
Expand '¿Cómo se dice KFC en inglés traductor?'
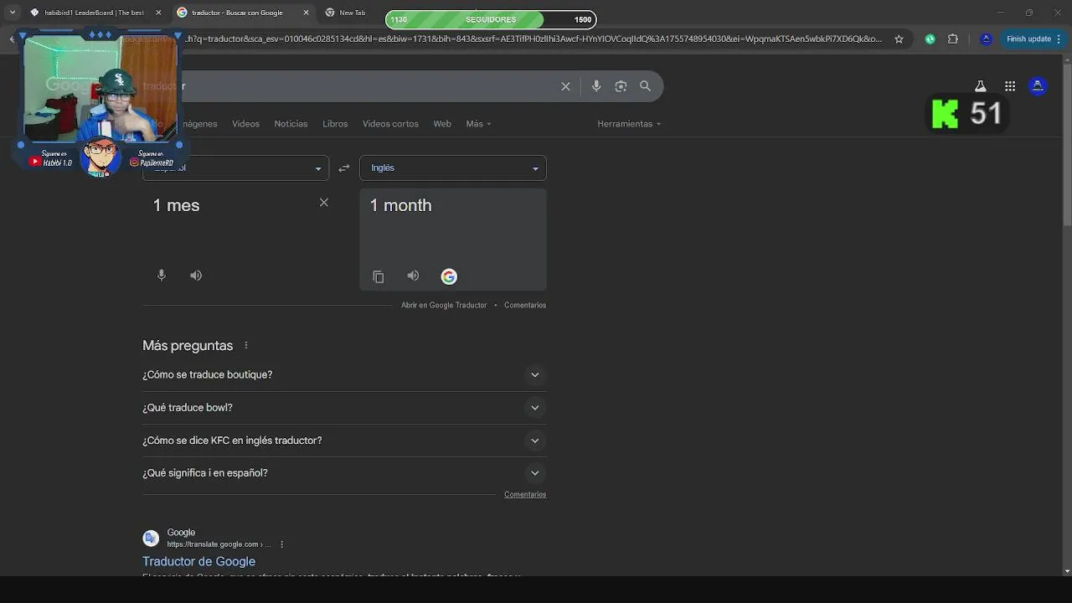click(344, 440)
